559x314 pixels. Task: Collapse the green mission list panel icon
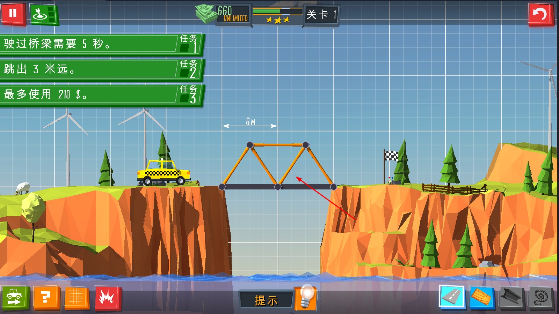pyautogui.click(x=44, y=14)
